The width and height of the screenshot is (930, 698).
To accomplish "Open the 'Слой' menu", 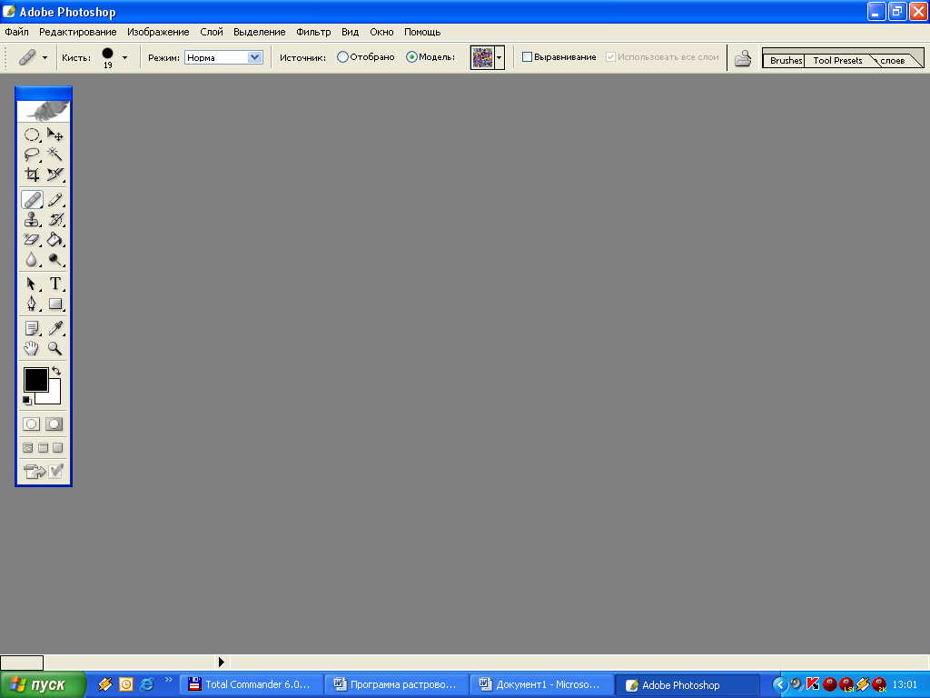I will tap(212, 32).
